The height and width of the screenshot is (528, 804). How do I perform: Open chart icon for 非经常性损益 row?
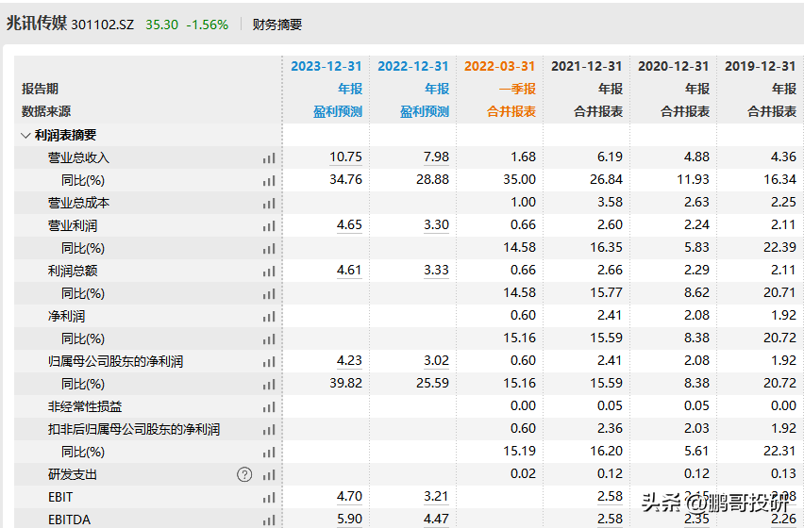pyautogui.click(x=269, y=406)
